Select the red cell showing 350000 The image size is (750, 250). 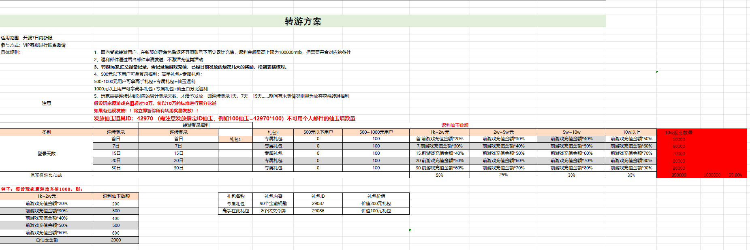pos(679,175)
